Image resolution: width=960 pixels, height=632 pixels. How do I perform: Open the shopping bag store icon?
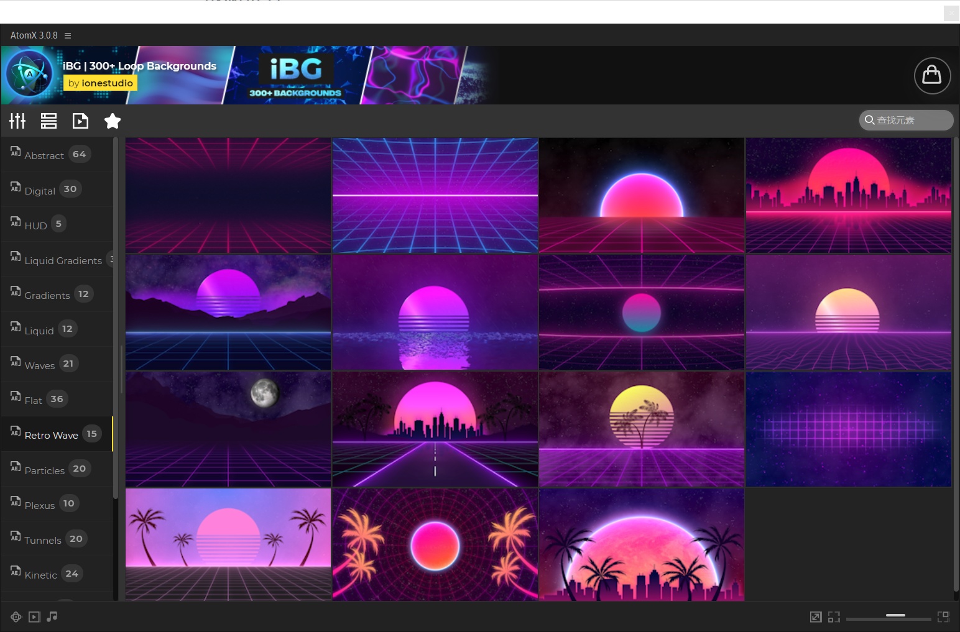pyautogui.click(x=932, y=76)
